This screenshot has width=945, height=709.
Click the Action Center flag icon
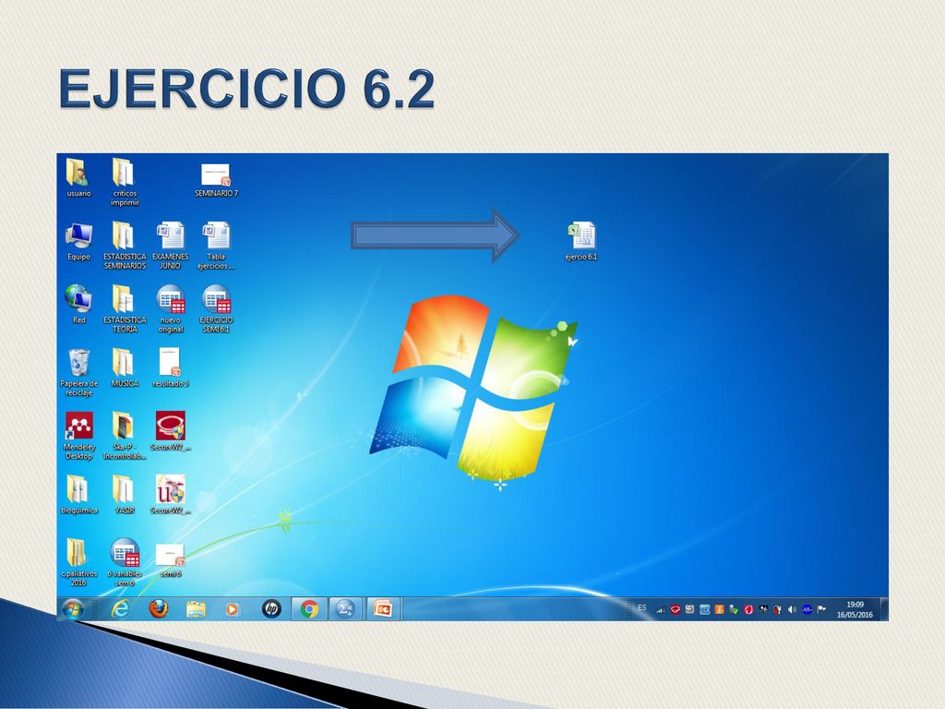click(820, 610)
